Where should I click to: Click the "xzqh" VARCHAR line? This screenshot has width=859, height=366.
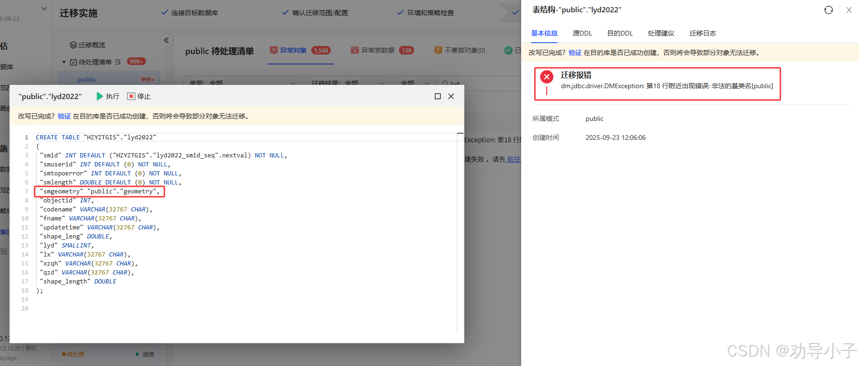click(89, 264)
